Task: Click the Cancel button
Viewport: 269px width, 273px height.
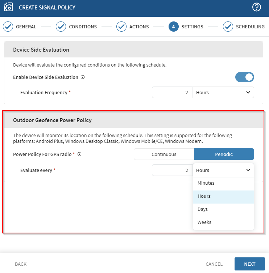Action: [x=214, y=264]
